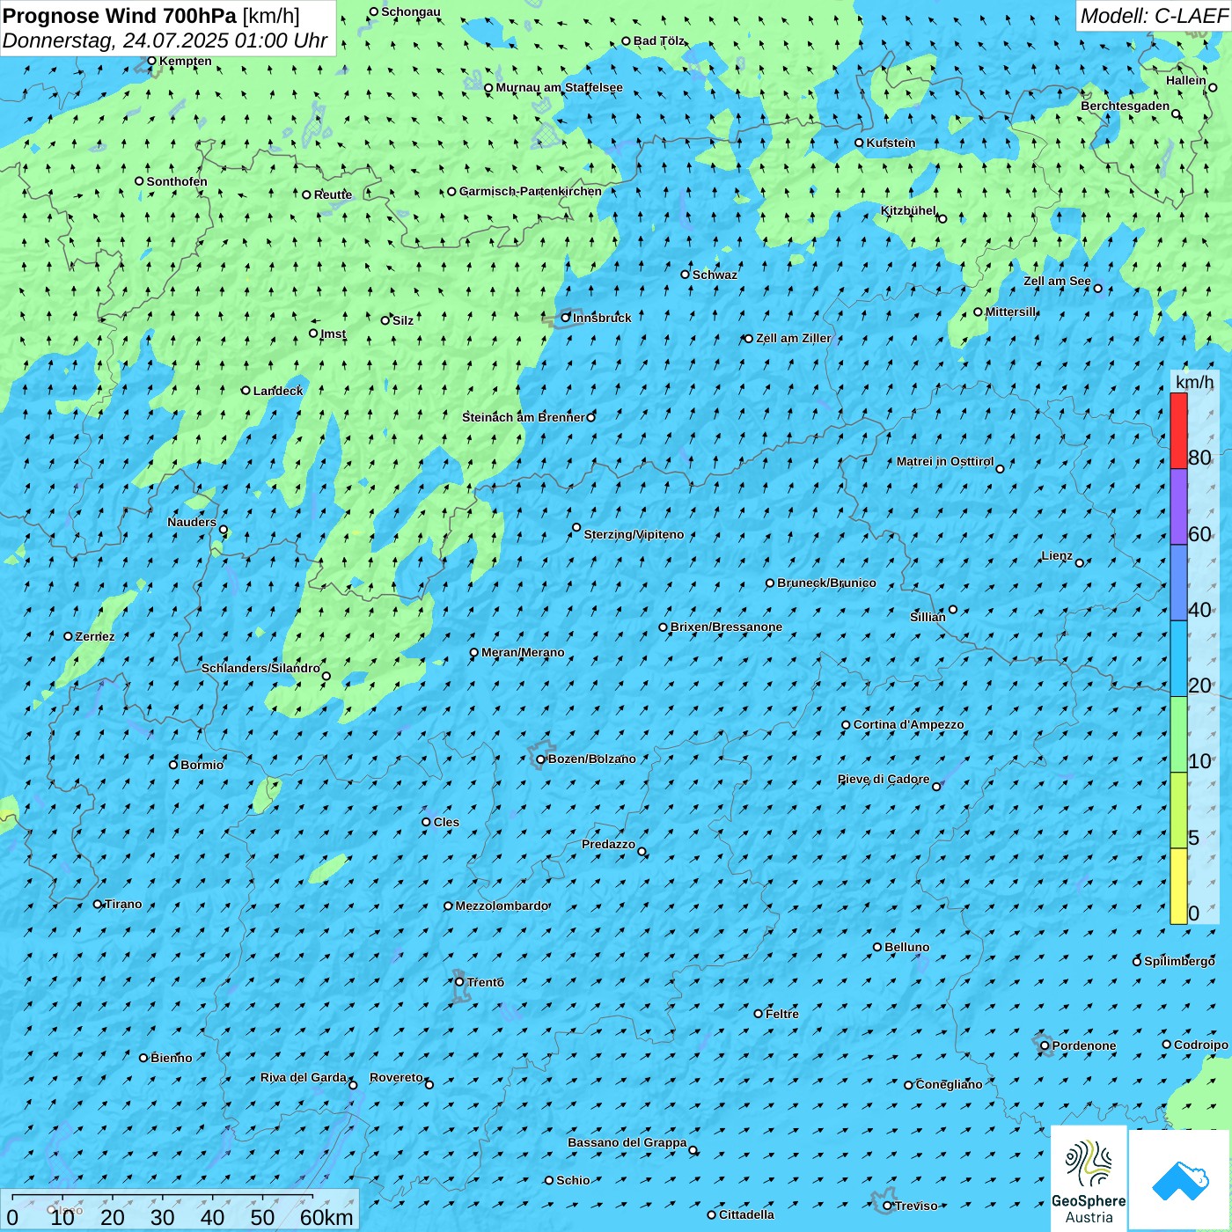This screenshot has width=1232, height=1232.
Task: Click the Pieve di Cadore label
Action: [x=884, y=779]
